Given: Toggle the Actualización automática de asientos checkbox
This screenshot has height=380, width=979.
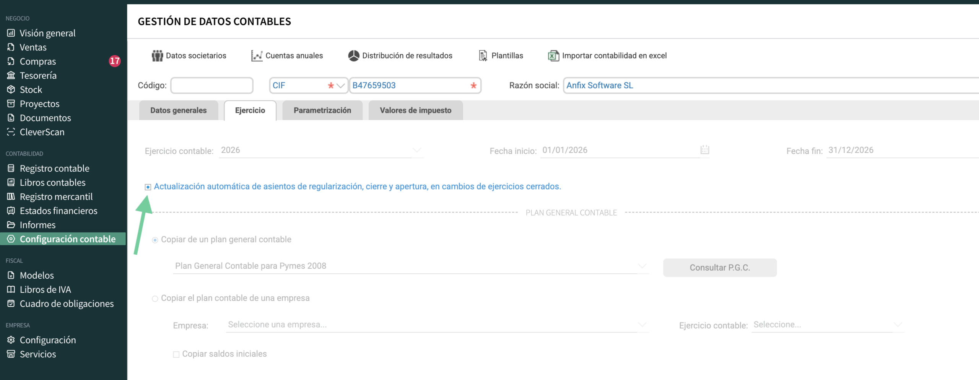Looking at the screenshot, I should 148,187.
